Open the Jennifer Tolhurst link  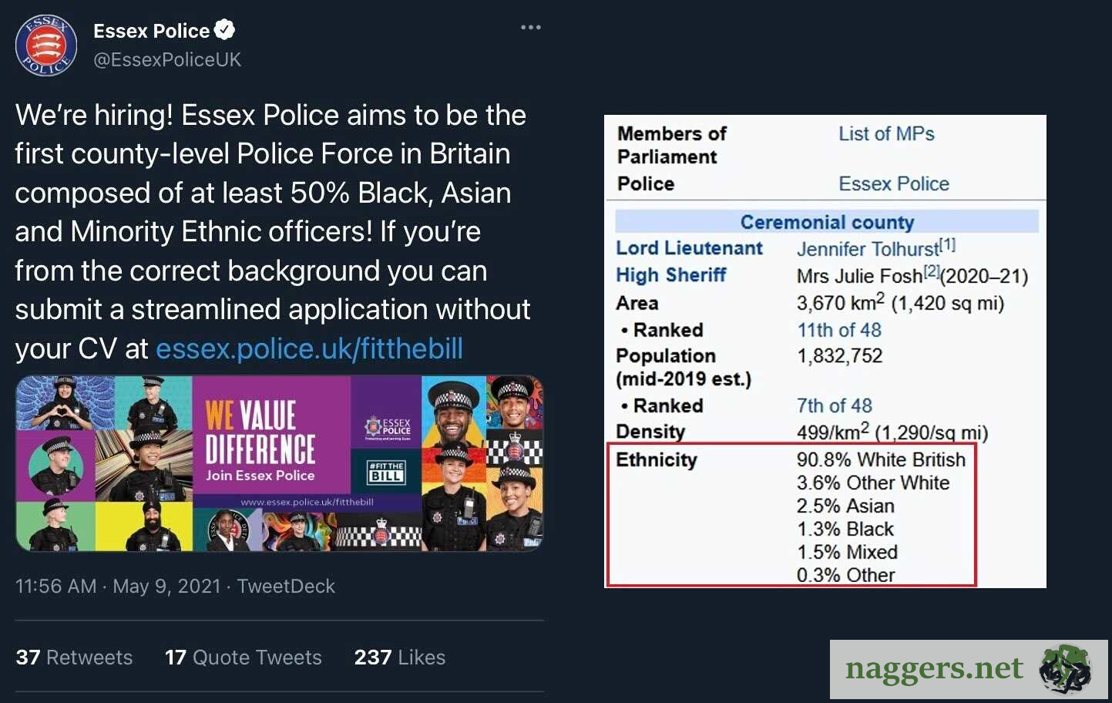[868, 249]
